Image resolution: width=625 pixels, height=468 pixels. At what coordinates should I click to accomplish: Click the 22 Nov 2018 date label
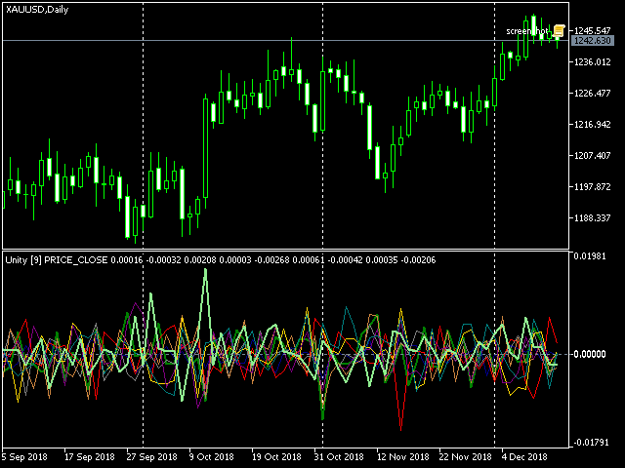tap(465, 457)
